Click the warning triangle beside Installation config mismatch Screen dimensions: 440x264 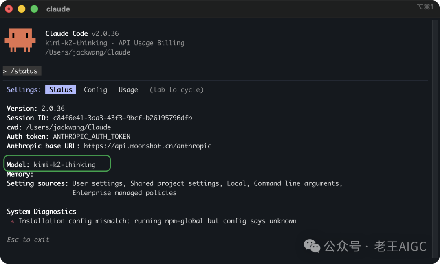(x=12, y=221)
